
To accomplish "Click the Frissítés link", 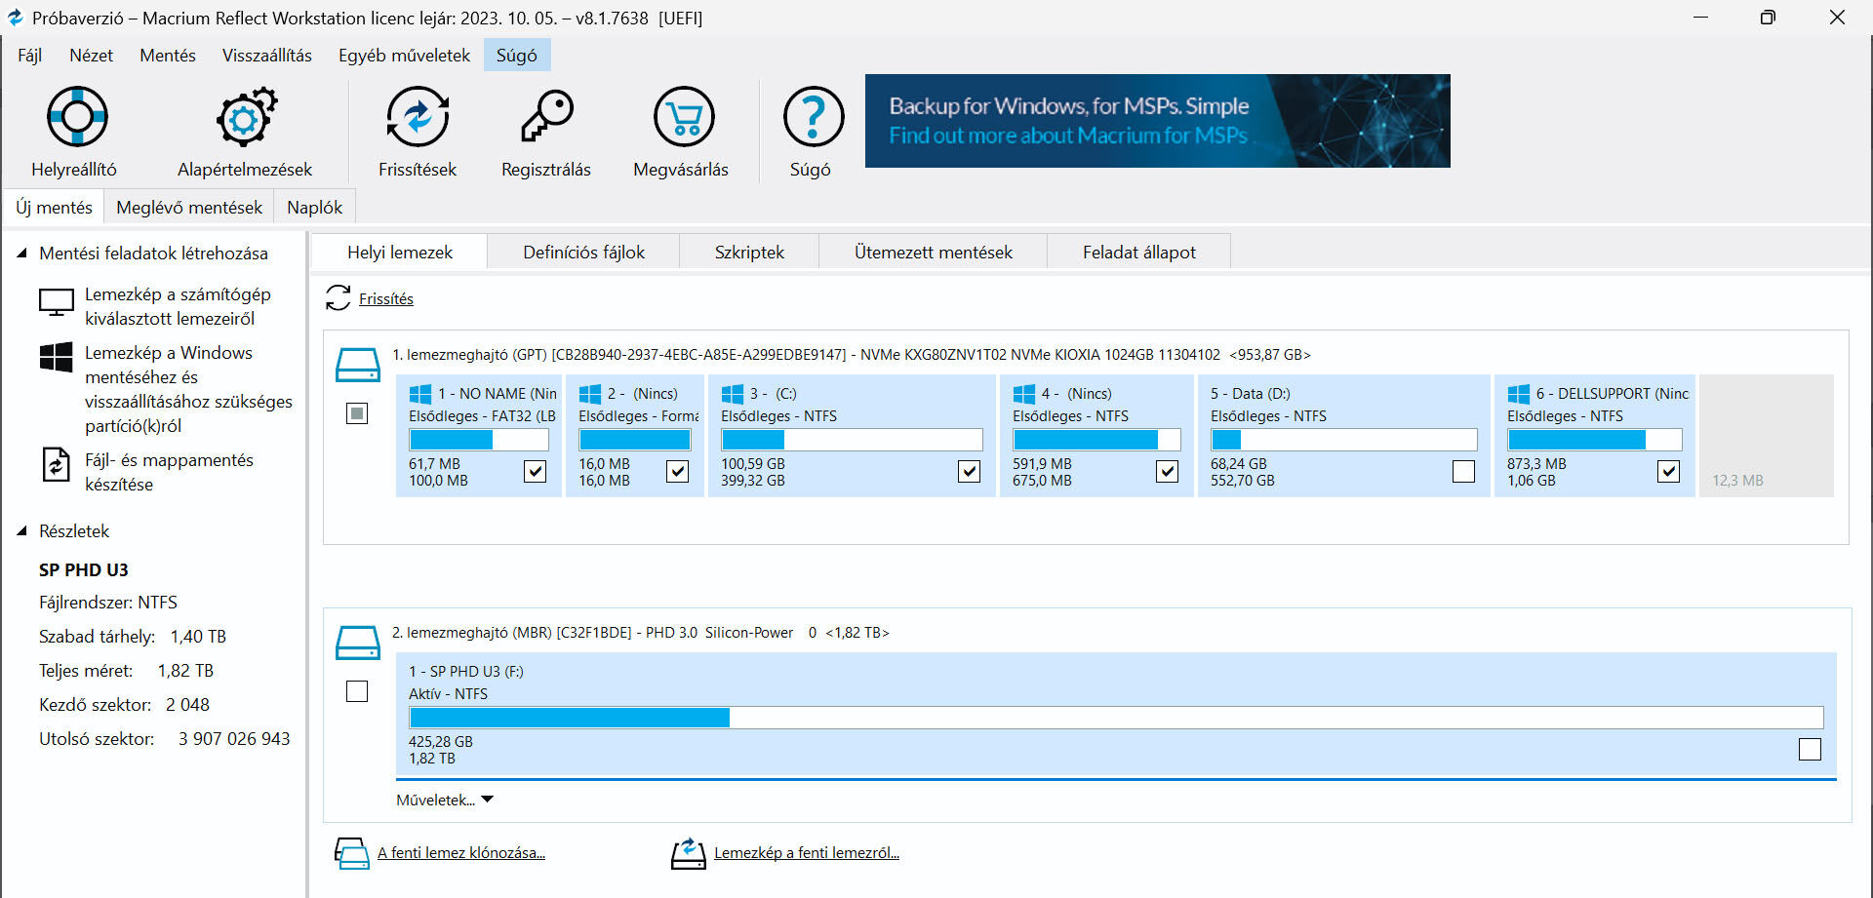I will coord(386,299).
